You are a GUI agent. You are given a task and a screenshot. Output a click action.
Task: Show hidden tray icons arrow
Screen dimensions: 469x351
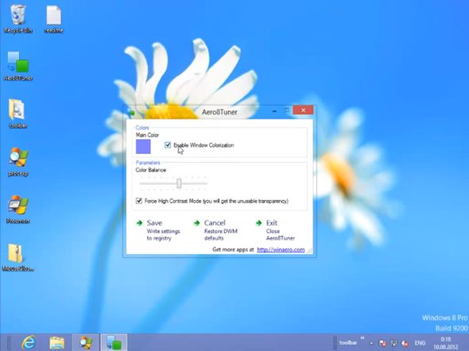coord(371,343)
